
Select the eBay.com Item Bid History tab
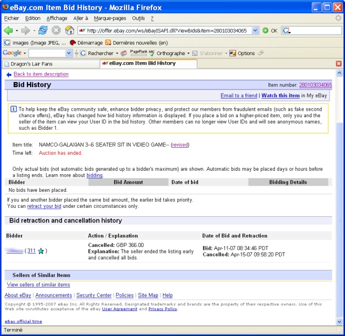[x=148, y=64]
